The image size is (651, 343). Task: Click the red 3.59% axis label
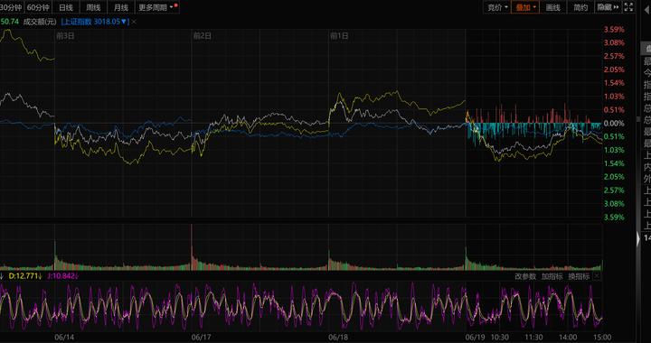pos(615,30)
